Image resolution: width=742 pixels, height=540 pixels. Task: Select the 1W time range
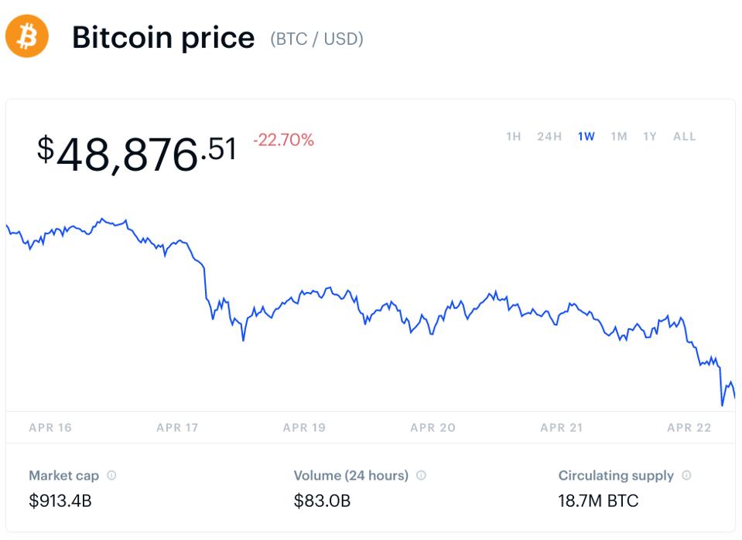coord(586,137)
